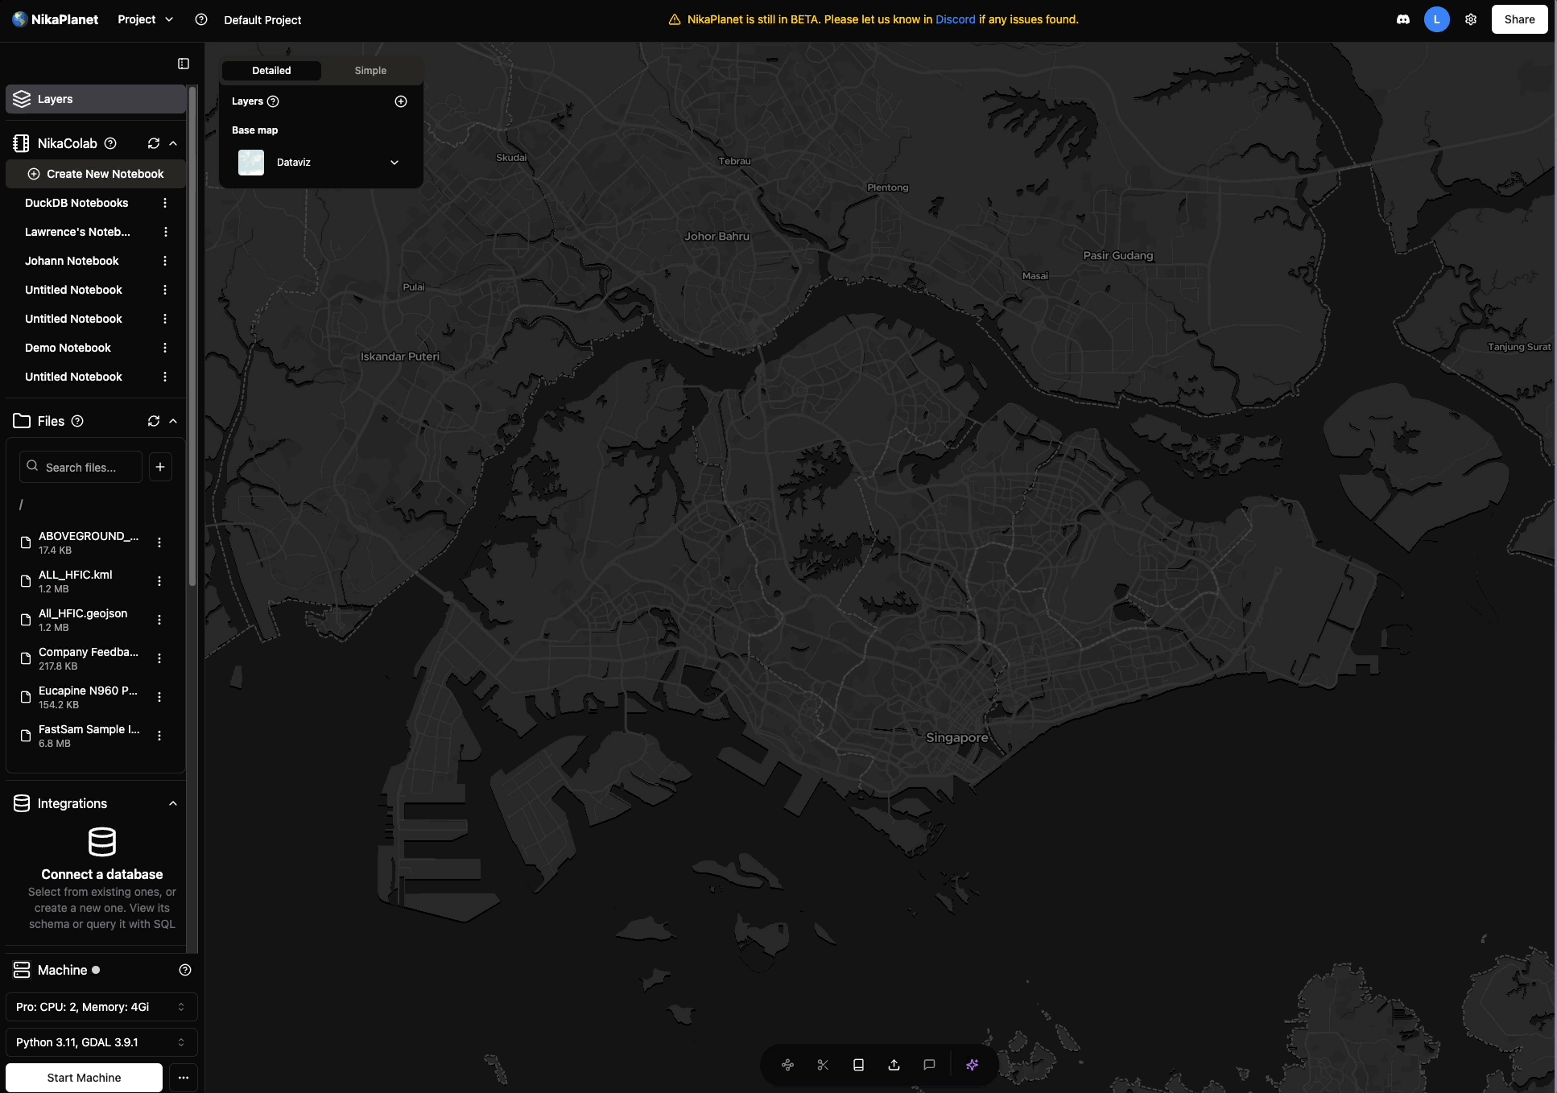The image size is (1557, 1093).
Task: Select the scissors clip tool
Action: 823,1065
